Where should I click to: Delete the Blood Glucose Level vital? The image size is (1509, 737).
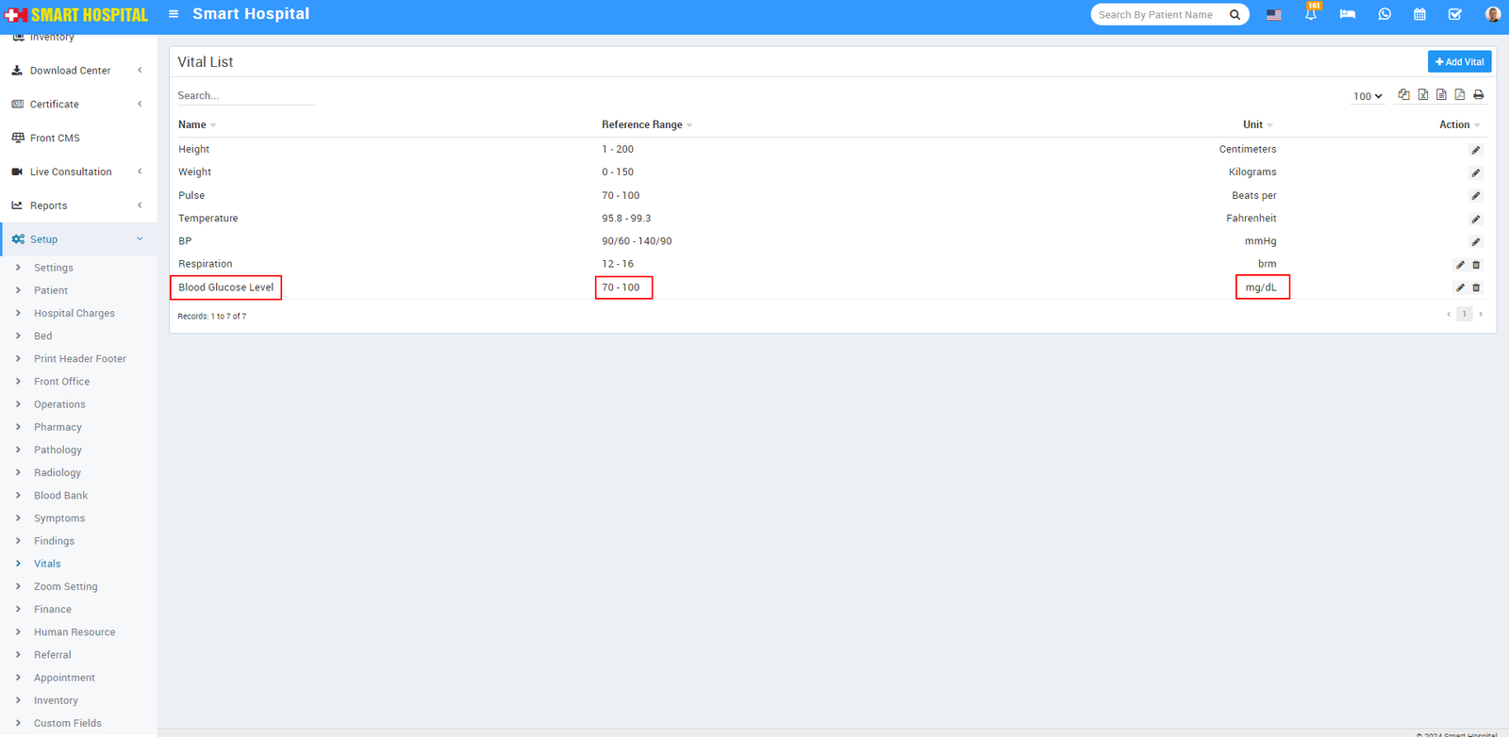pyautogui.click(x=1476, y=287)
